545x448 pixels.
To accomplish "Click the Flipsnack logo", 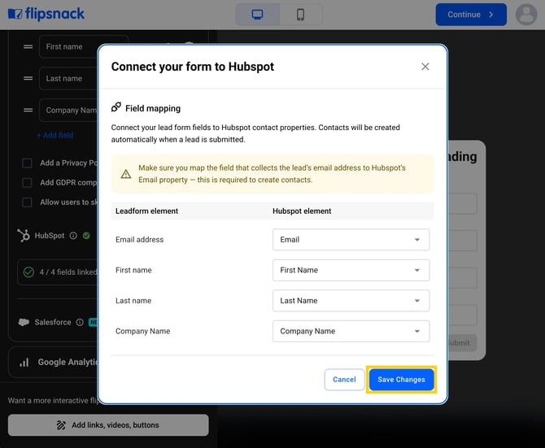I will point(46,15).
